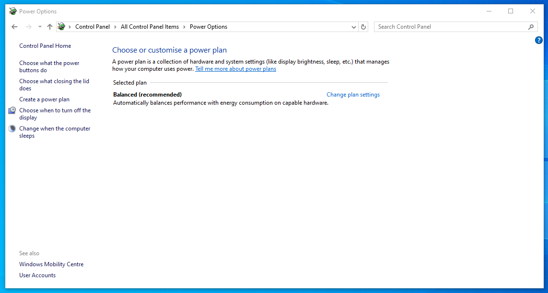This screenshot has height=293, width=548.
Task: Click the sleep moon icon in sidebar
Action: (x=12, y=129)
